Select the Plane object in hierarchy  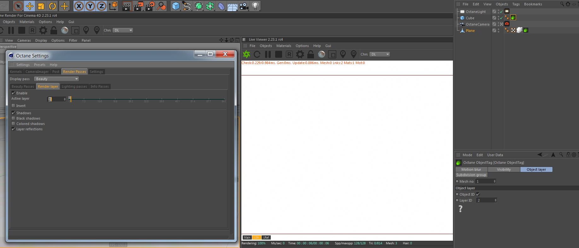pos(470,31)
